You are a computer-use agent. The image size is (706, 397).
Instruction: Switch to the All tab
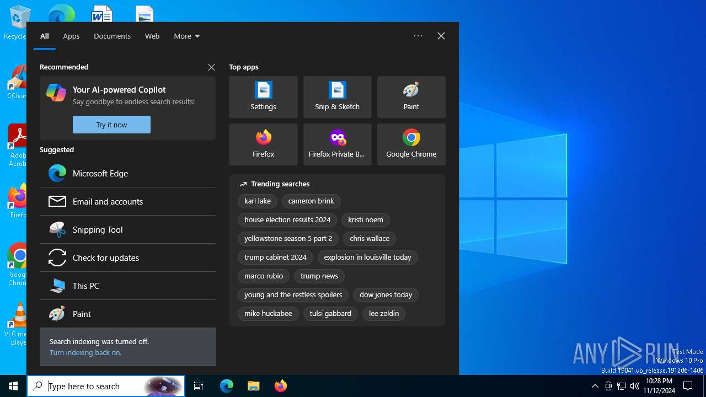pyautogui.click(x=45, y=36)
